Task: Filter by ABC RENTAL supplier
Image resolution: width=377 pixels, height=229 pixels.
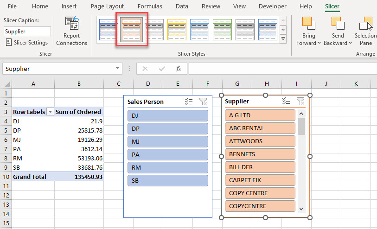Action: [x=260, y=128]
